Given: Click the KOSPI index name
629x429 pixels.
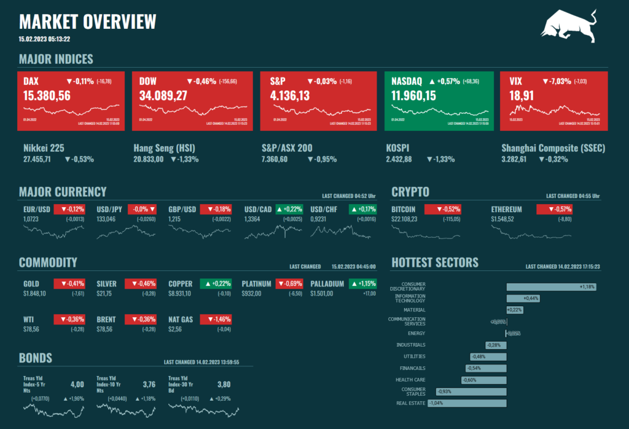Looking at the screenshot, I should [x=397, y=148].
